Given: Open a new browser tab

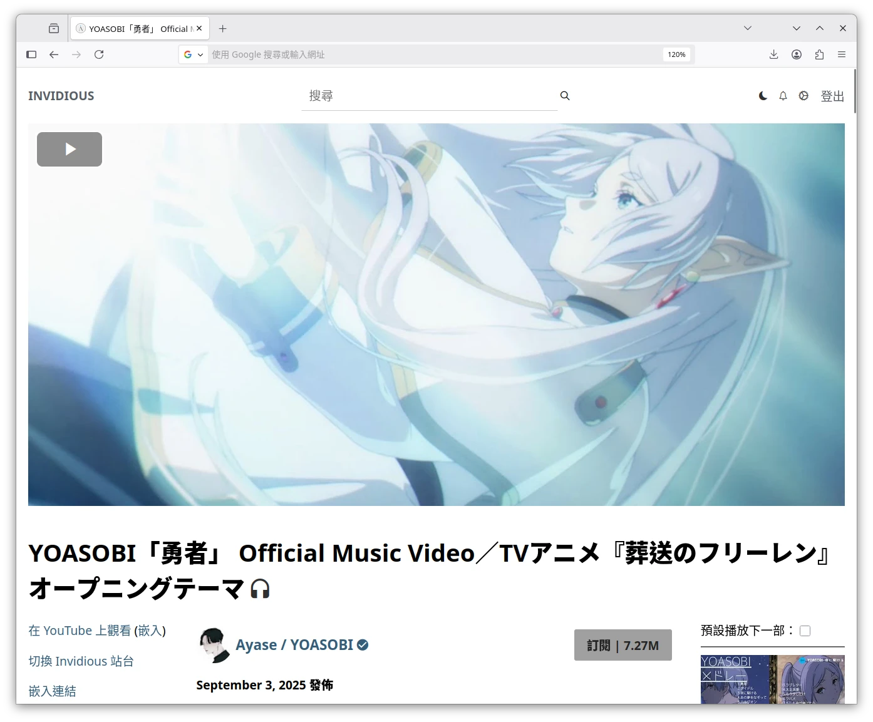Looking at the screenshot, I should click(x=222, y=29).
